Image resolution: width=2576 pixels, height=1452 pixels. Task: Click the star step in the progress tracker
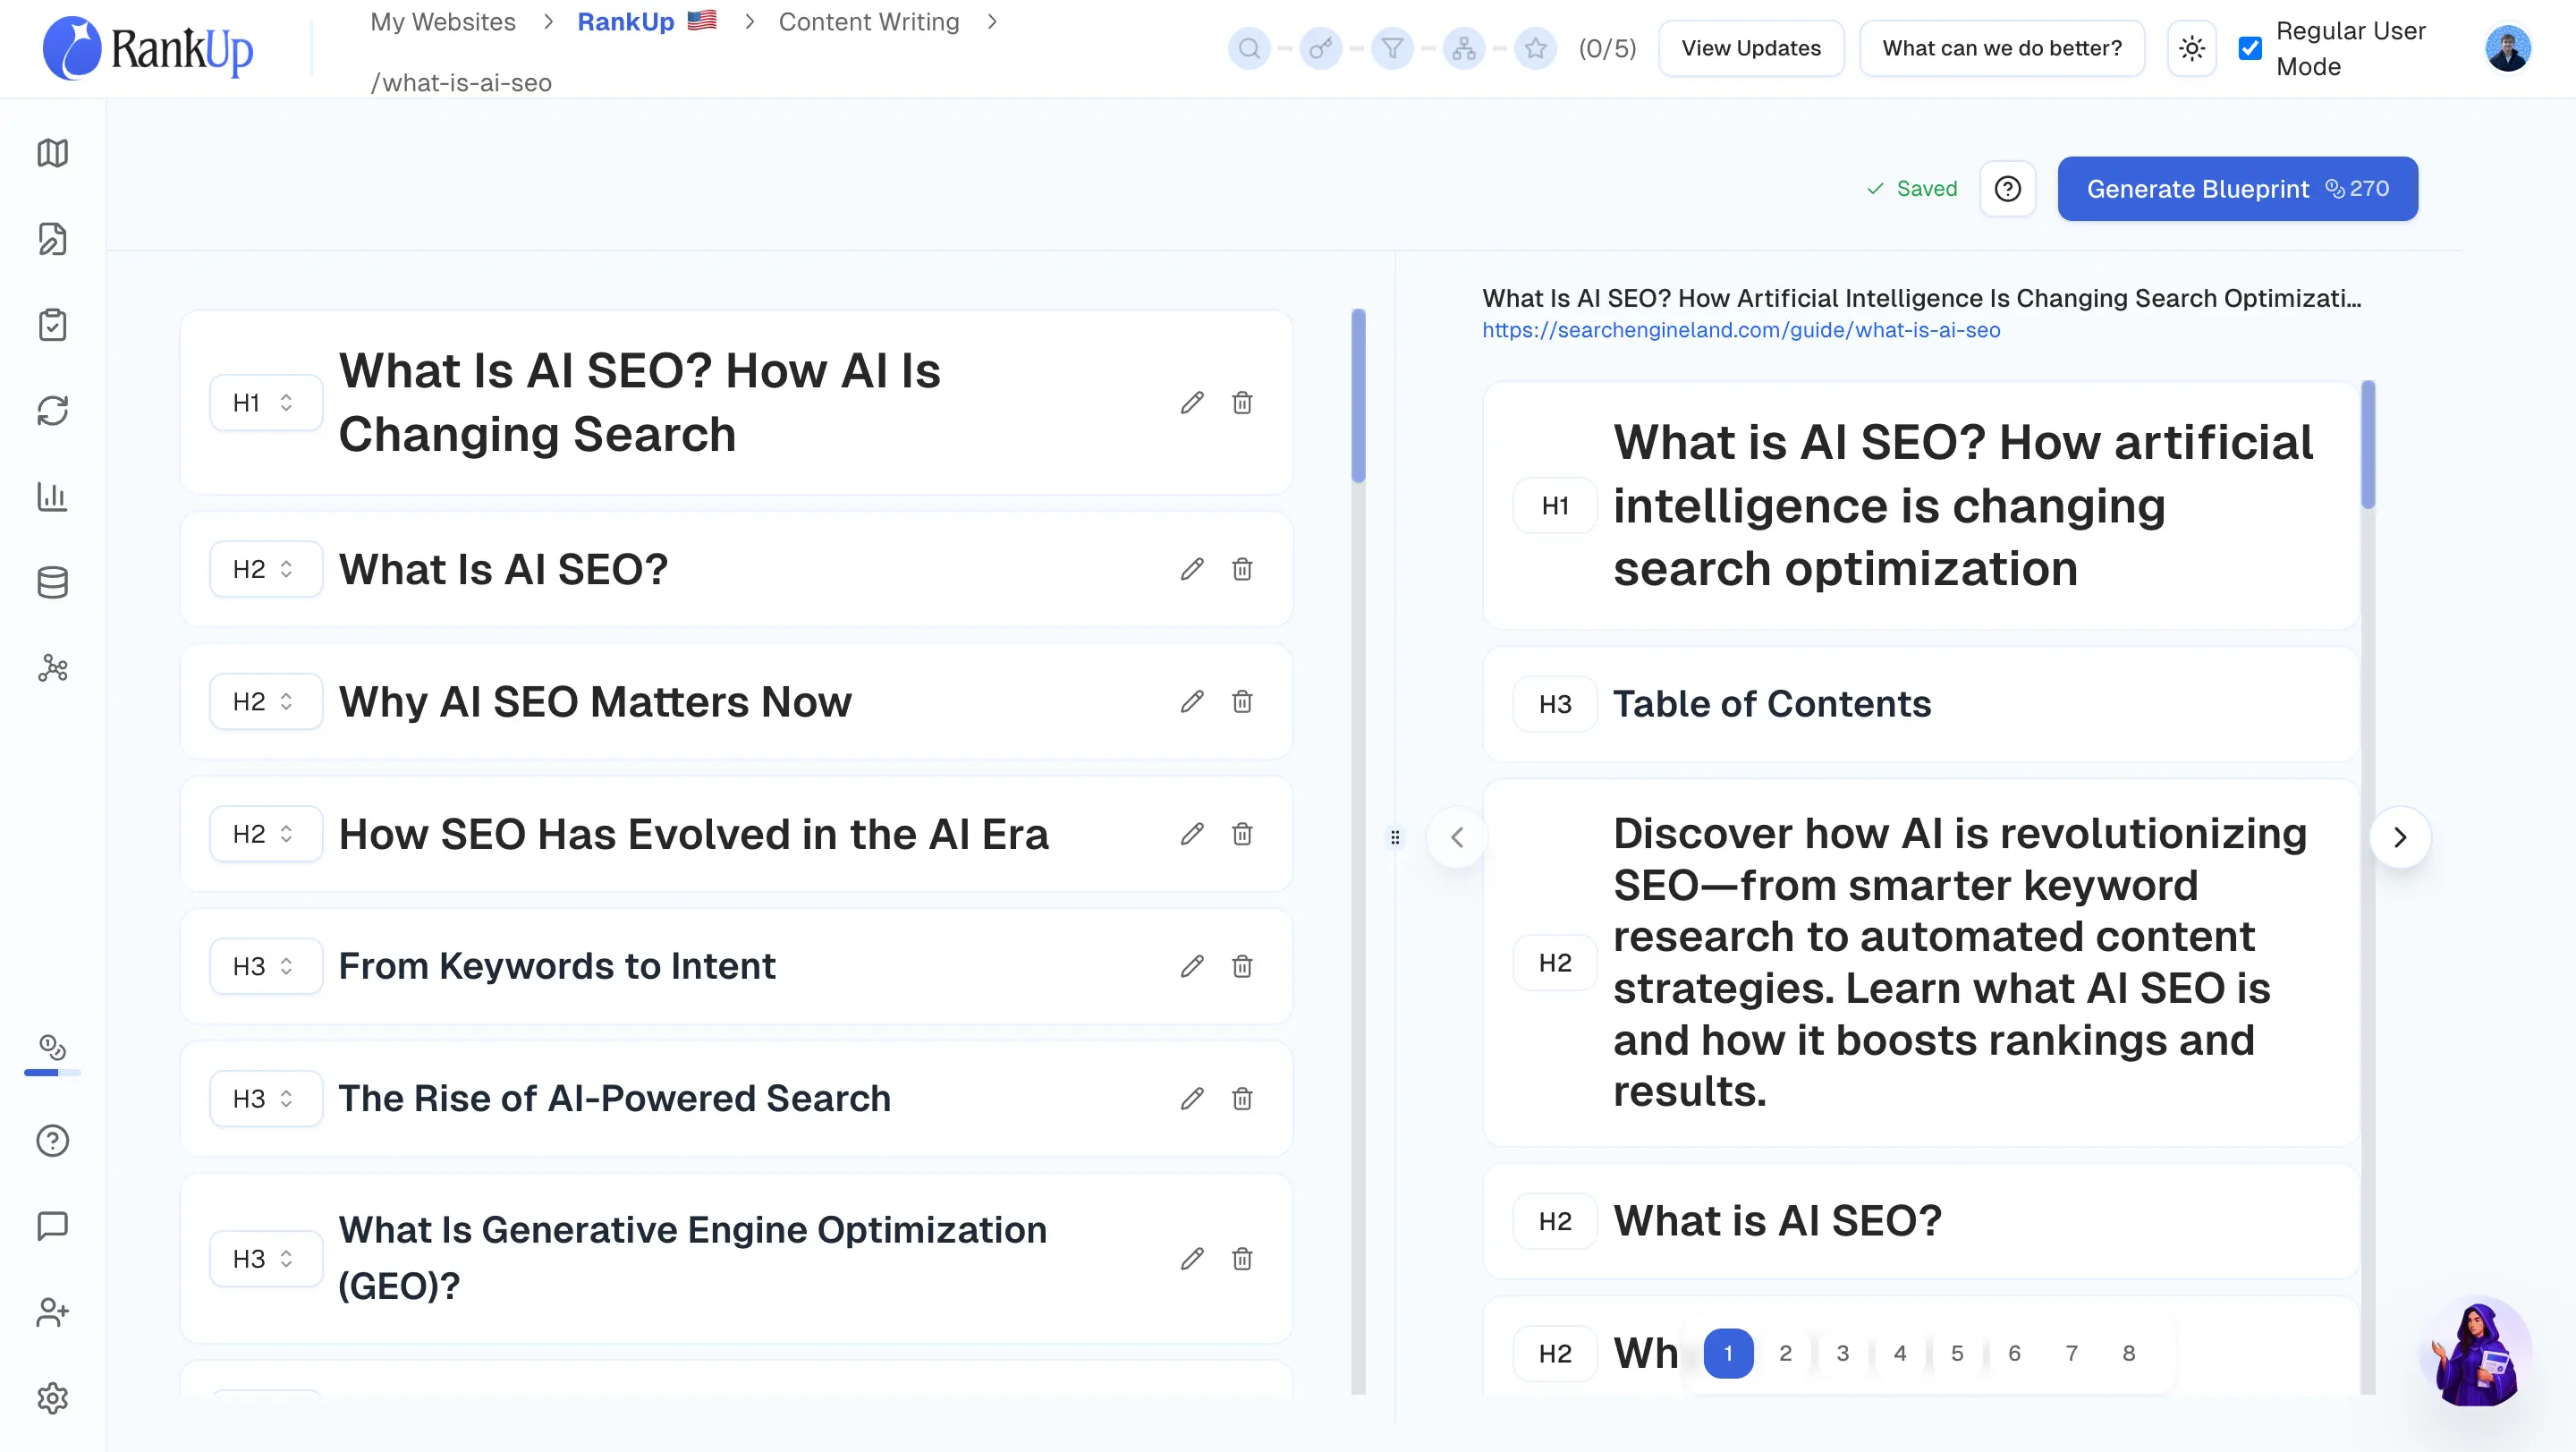pos(1535,48)
